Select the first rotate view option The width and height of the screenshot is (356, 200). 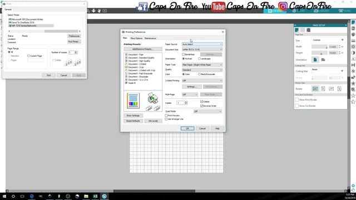click(315, 89)
